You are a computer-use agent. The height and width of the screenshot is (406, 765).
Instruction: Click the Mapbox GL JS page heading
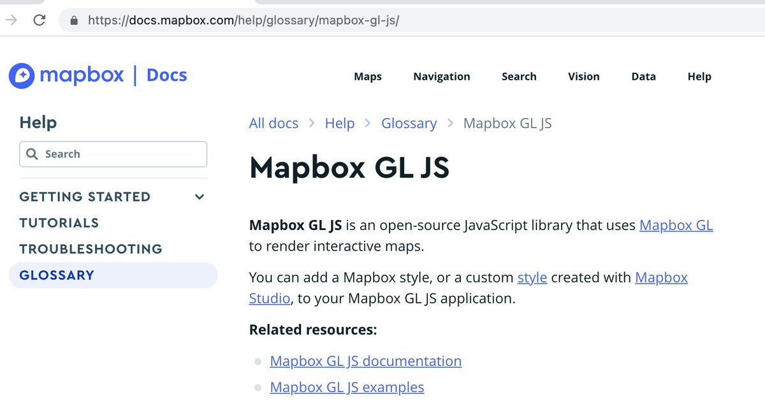[x=349, y=168]
